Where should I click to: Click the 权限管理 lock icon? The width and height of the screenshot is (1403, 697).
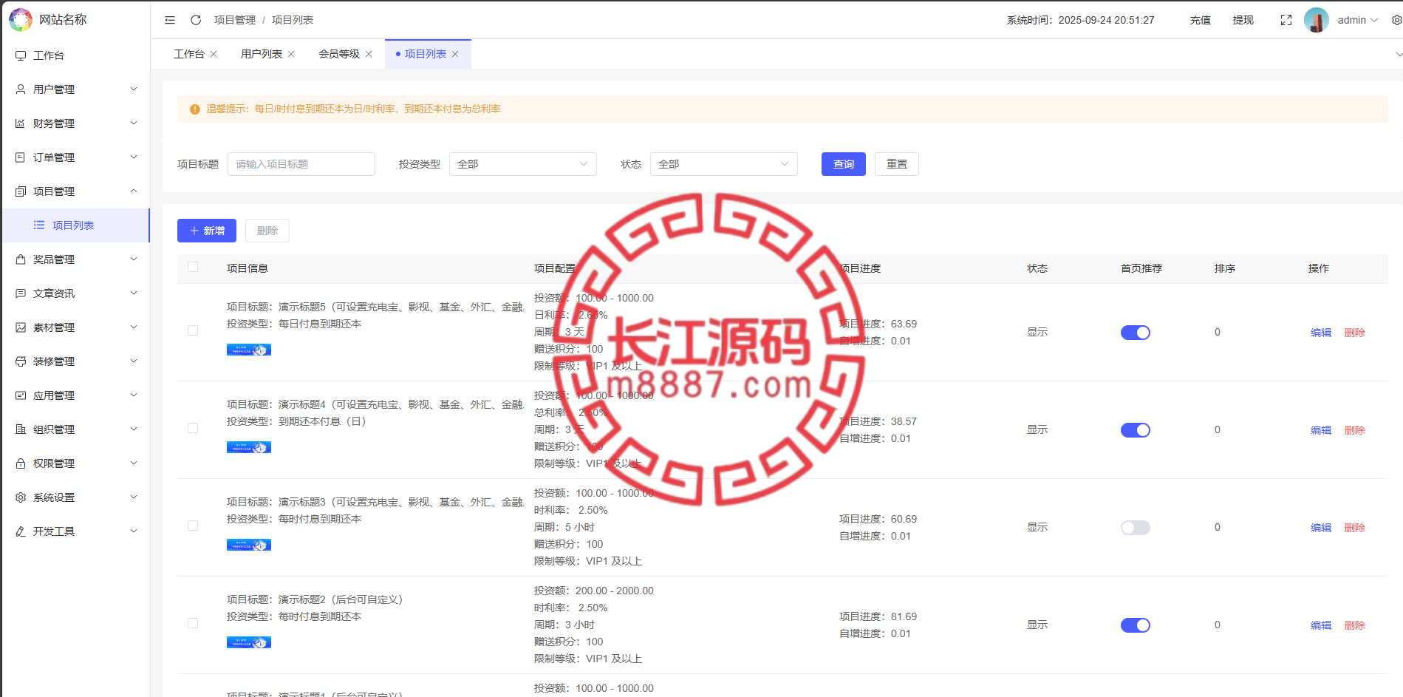point(21,463)
